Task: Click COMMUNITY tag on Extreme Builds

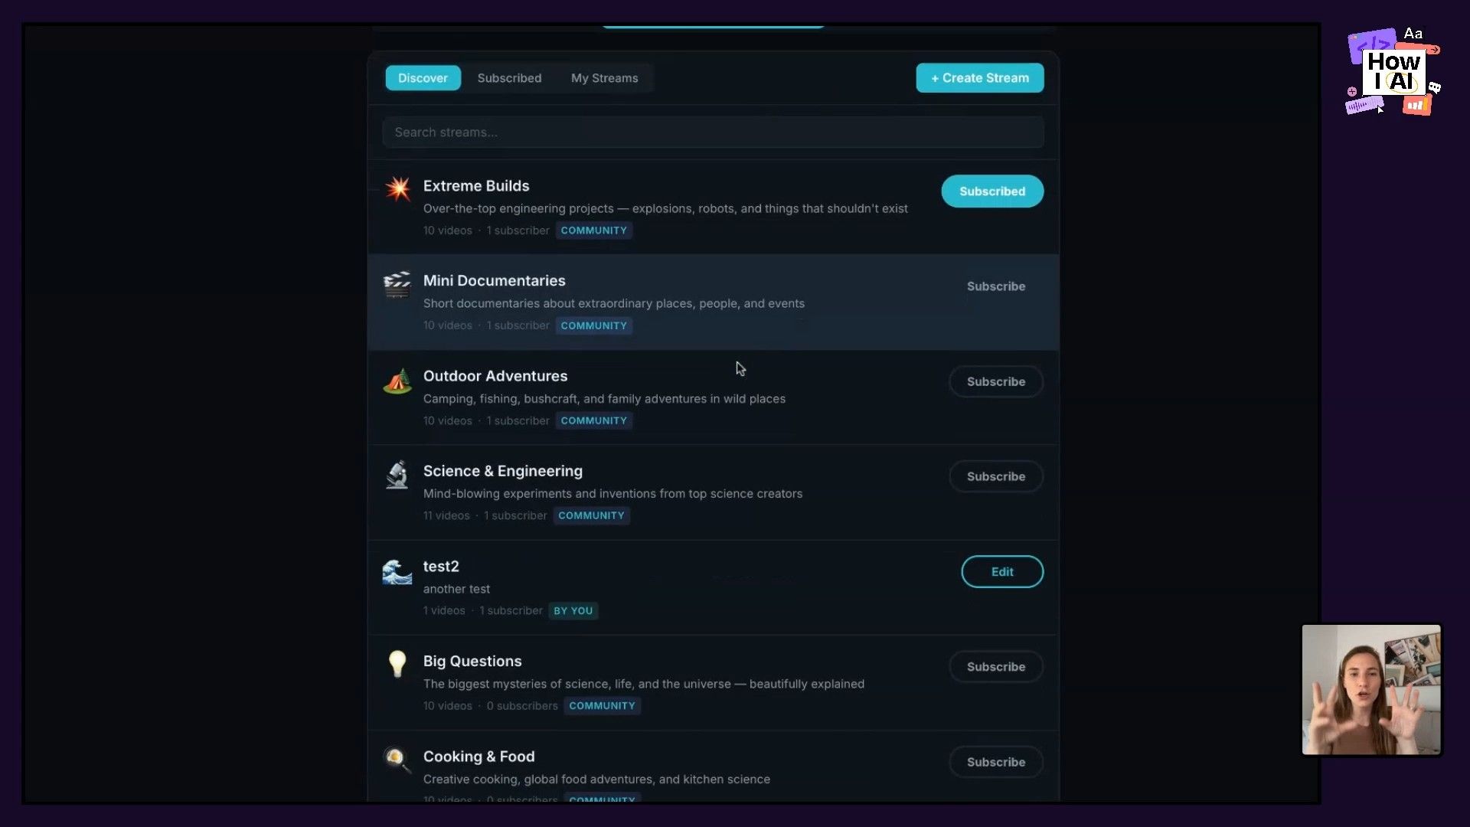Action: tap(593, 230)
